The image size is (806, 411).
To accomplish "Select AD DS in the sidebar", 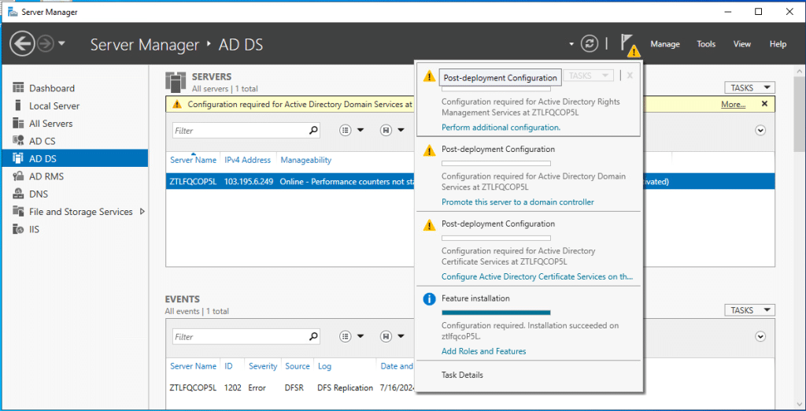I will coord(75,158).
